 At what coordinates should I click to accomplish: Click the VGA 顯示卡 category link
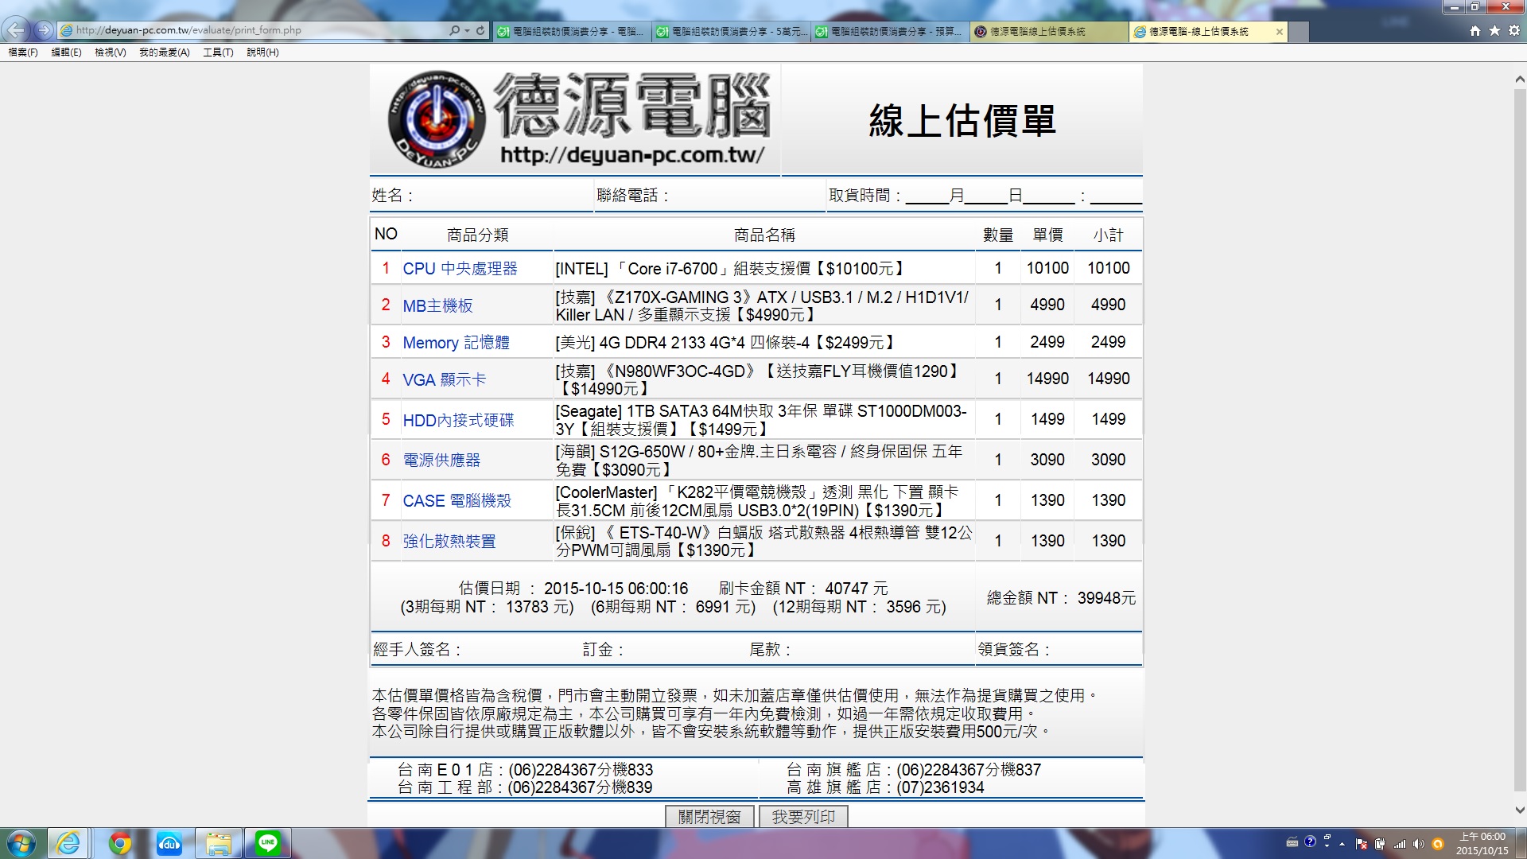click(x=444, y=379)
